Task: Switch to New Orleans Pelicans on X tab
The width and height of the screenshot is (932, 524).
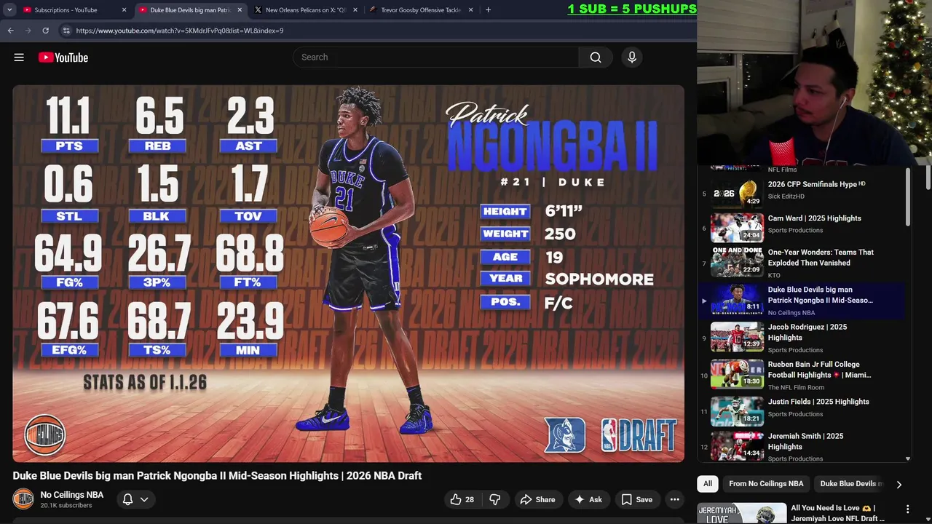Action: point(306,10)
